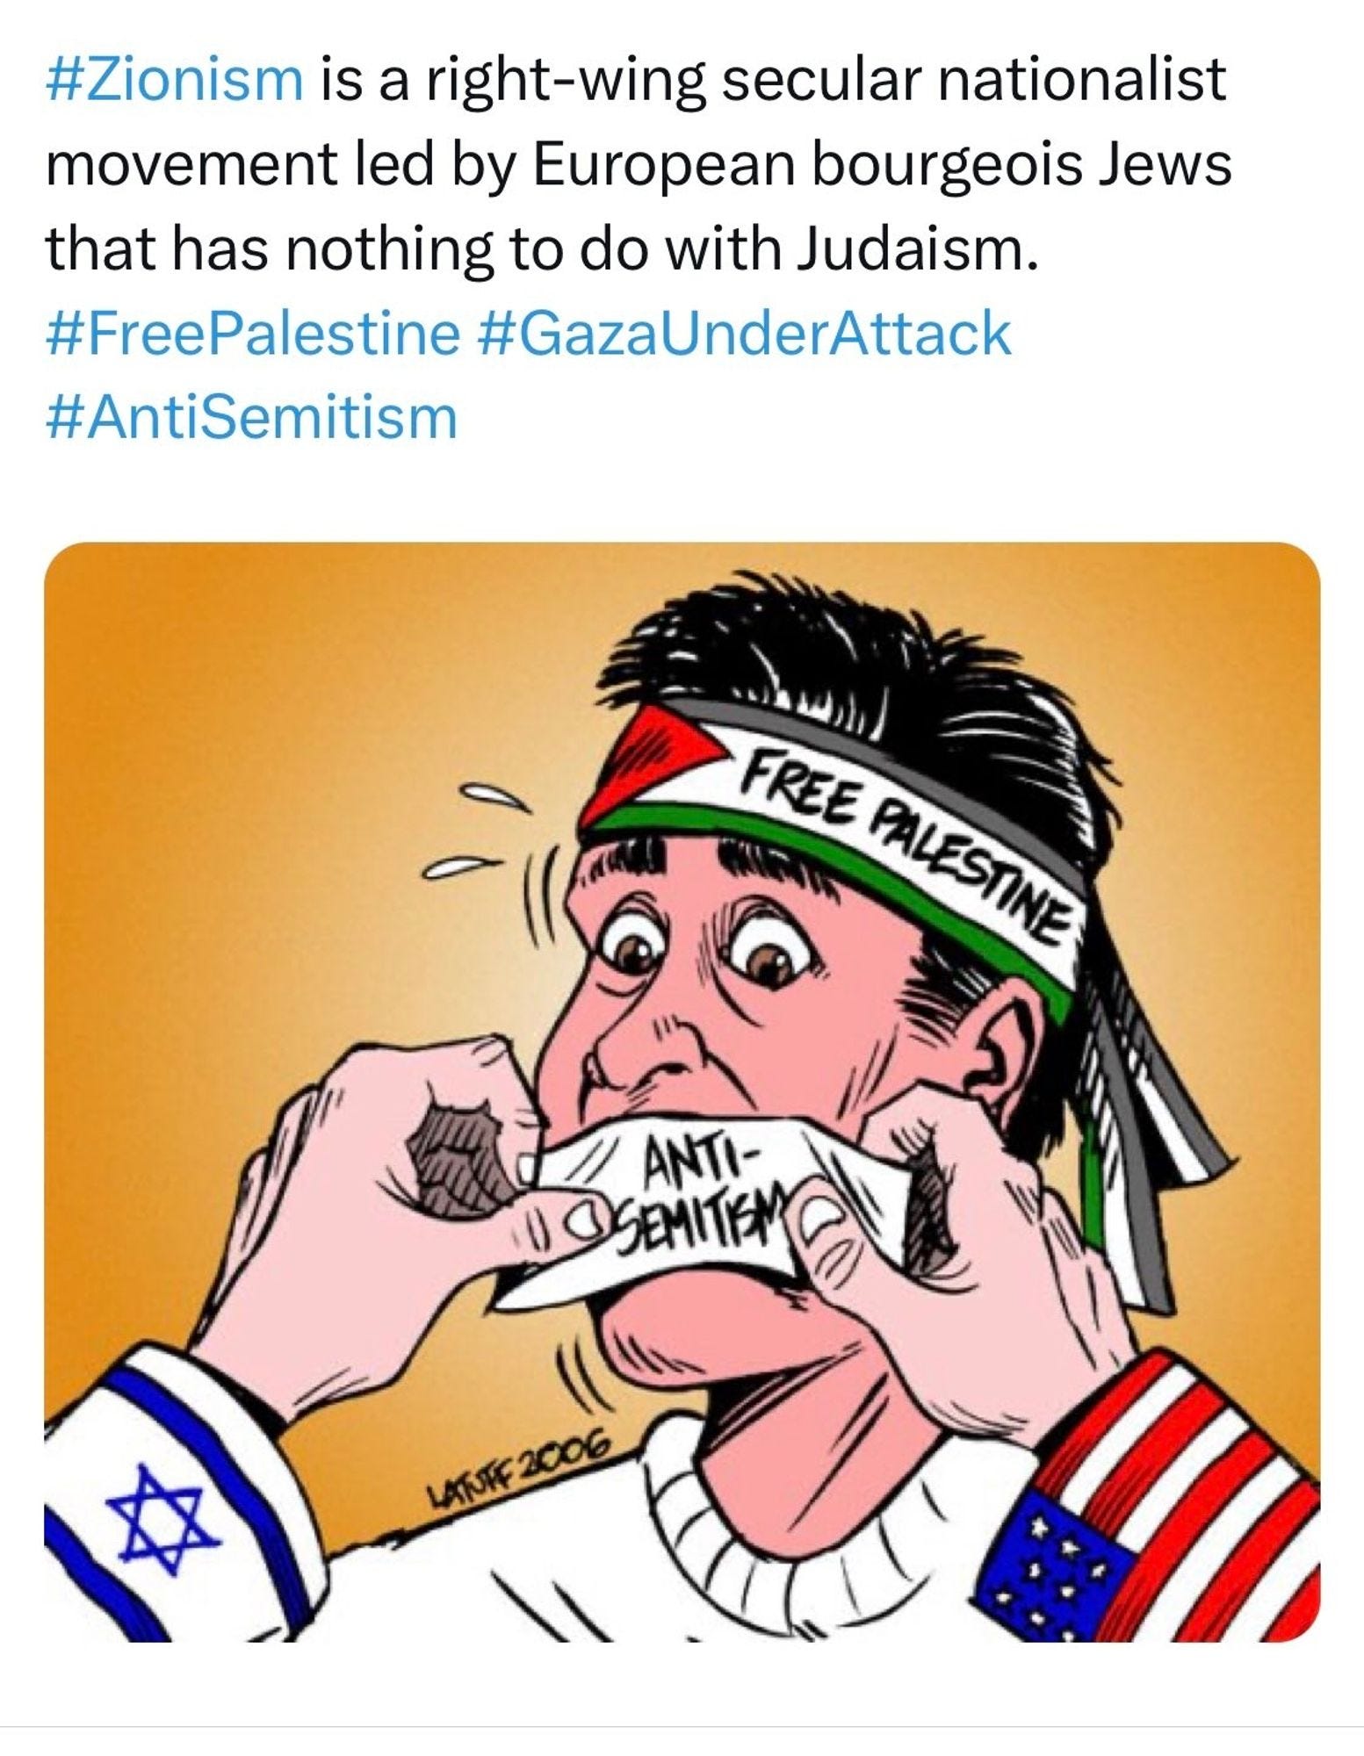Select the #AntiSemitism hashtag link
Image resolution: width=1364 pixels, height=1756 pixels.
(x=251, y=418)
